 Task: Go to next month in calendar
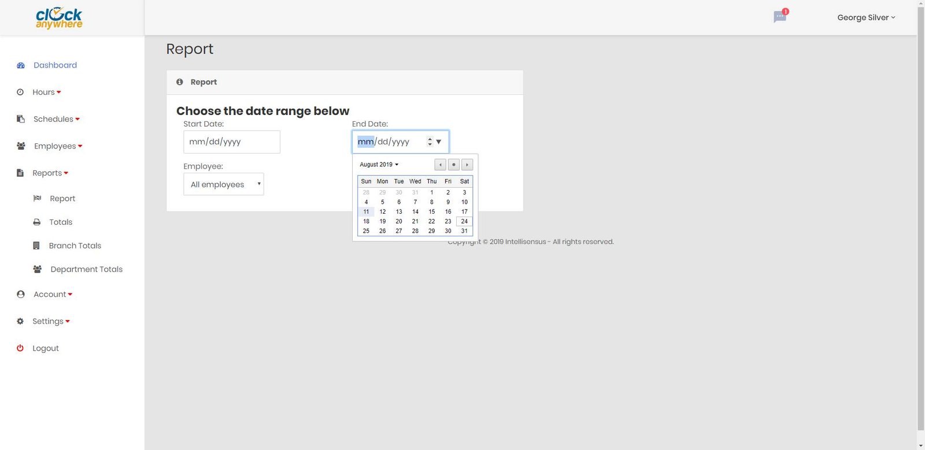(467, 165)
